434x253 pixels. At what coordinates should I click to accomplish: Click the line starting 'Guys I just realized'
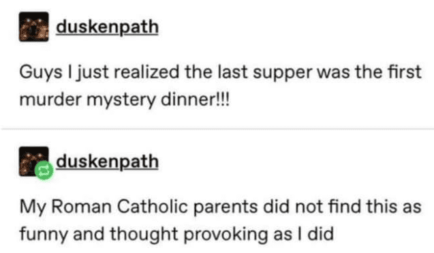pyautogui.click(x=220, y=72)
